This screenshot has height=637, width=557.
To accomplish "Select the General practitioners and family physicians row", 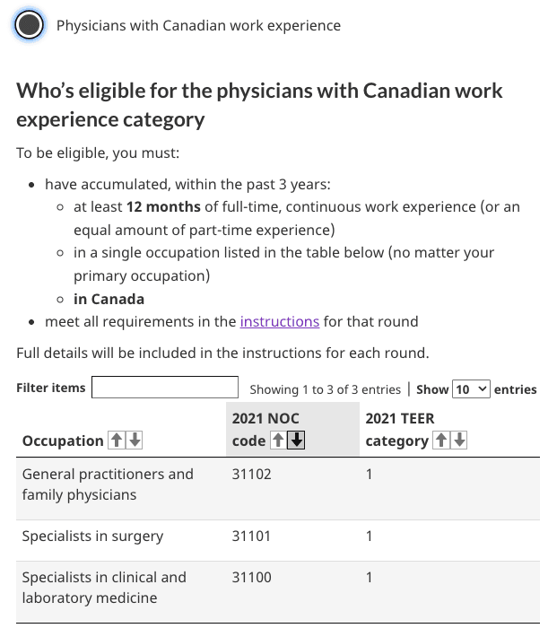I will point(107,484).
